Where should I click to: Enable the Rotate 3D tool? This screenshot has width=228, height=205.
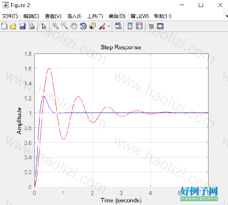click(x=83, y=27)
